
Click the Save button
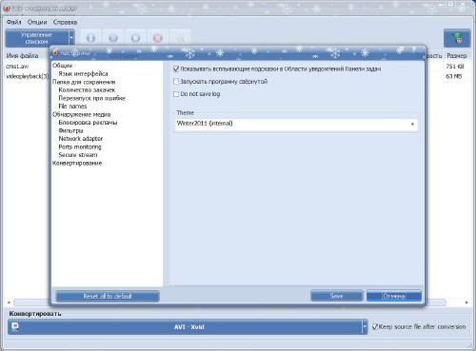pyautogui.click(x=337, y=296)
